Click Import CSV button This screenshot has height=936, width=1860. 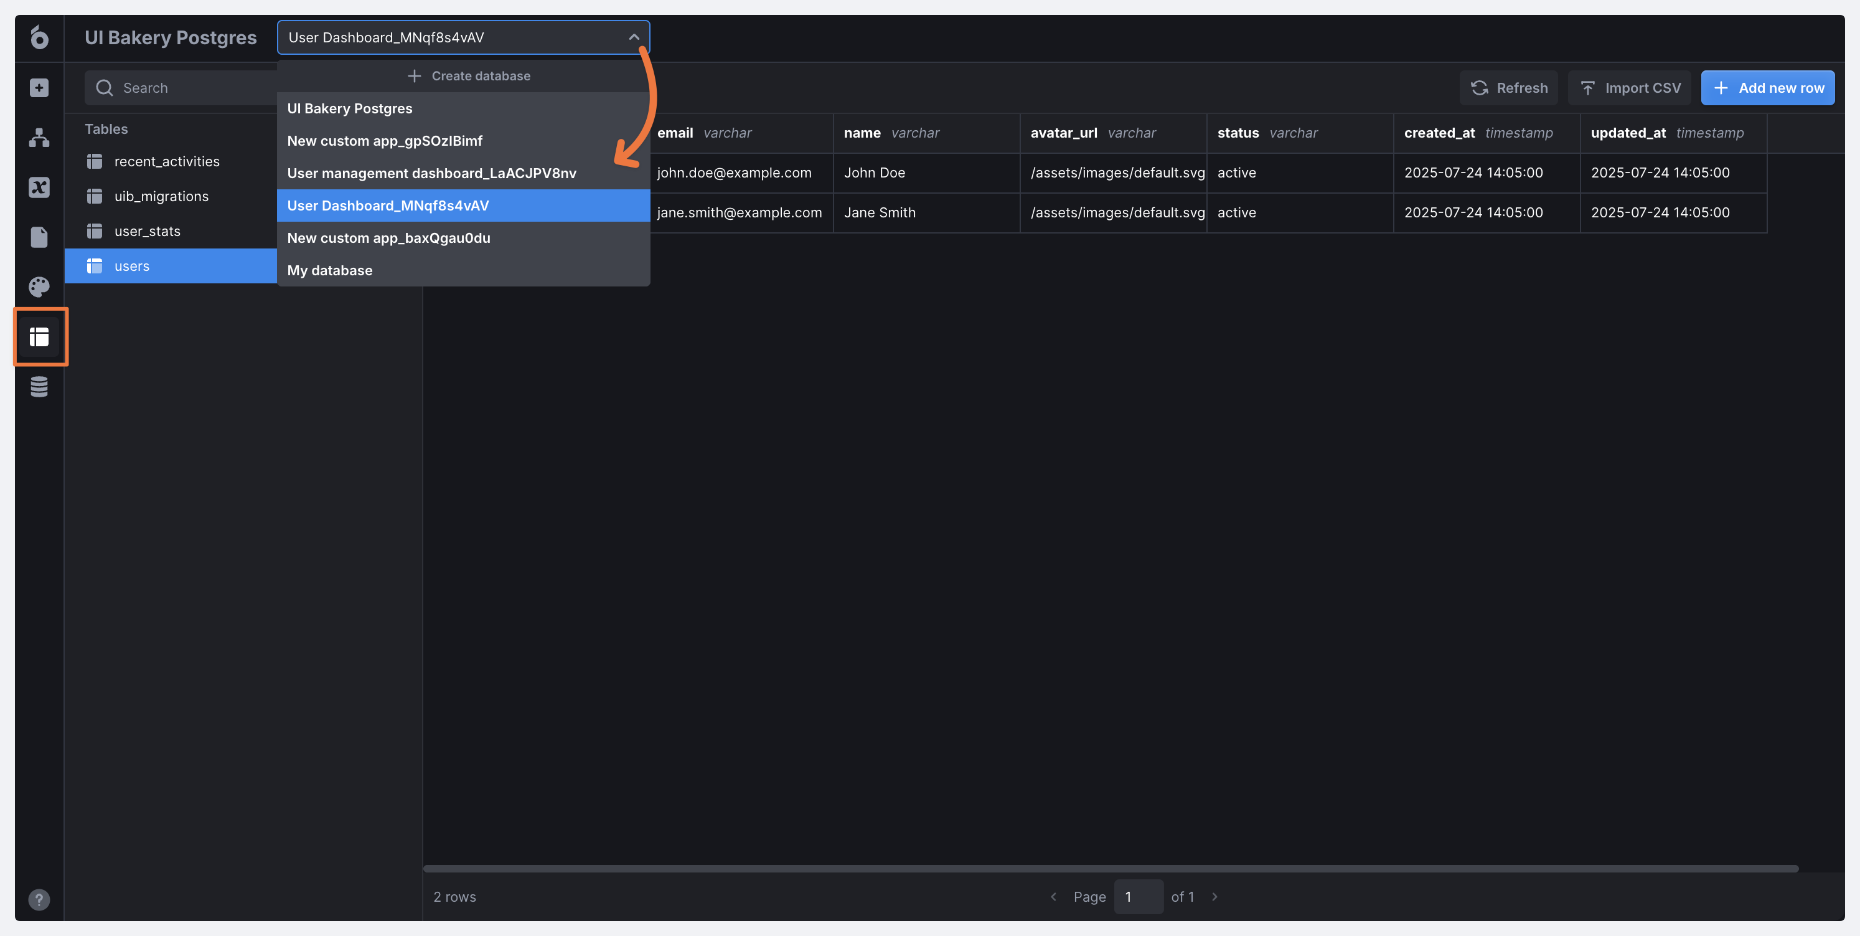click(x=1630, y=87)
